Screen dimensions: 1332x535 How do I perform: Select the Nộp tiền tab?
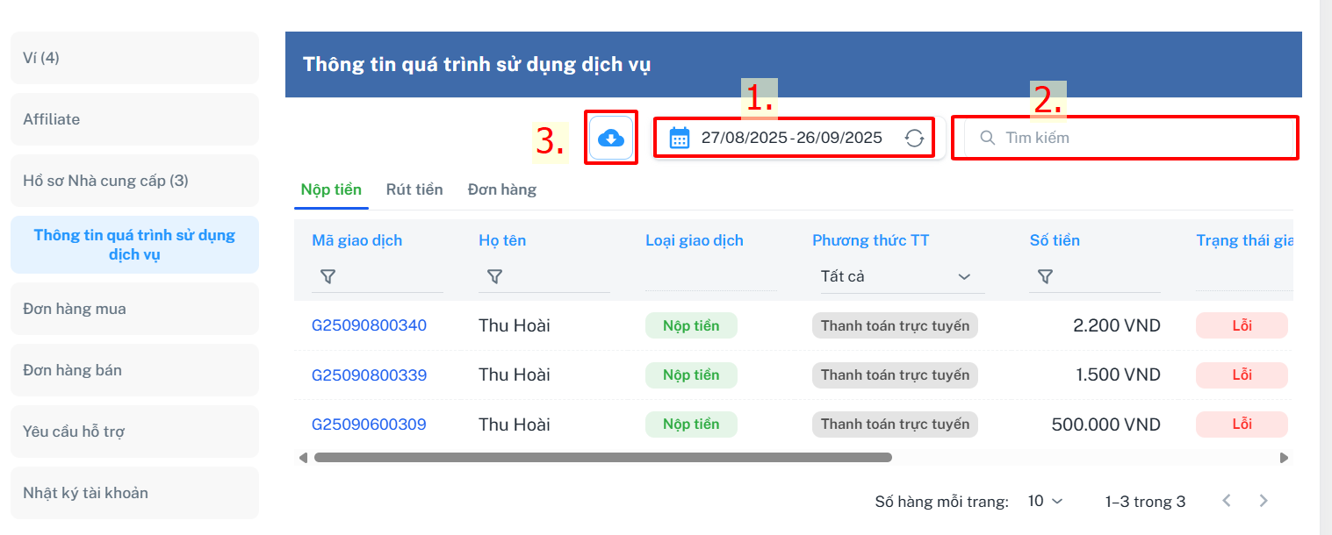coord(331,189)
